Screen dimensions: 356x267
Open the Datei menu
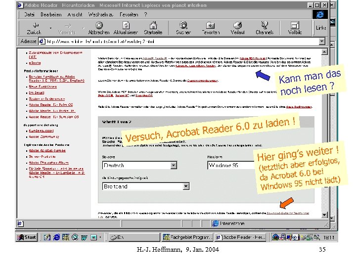(x=29, y=14)
